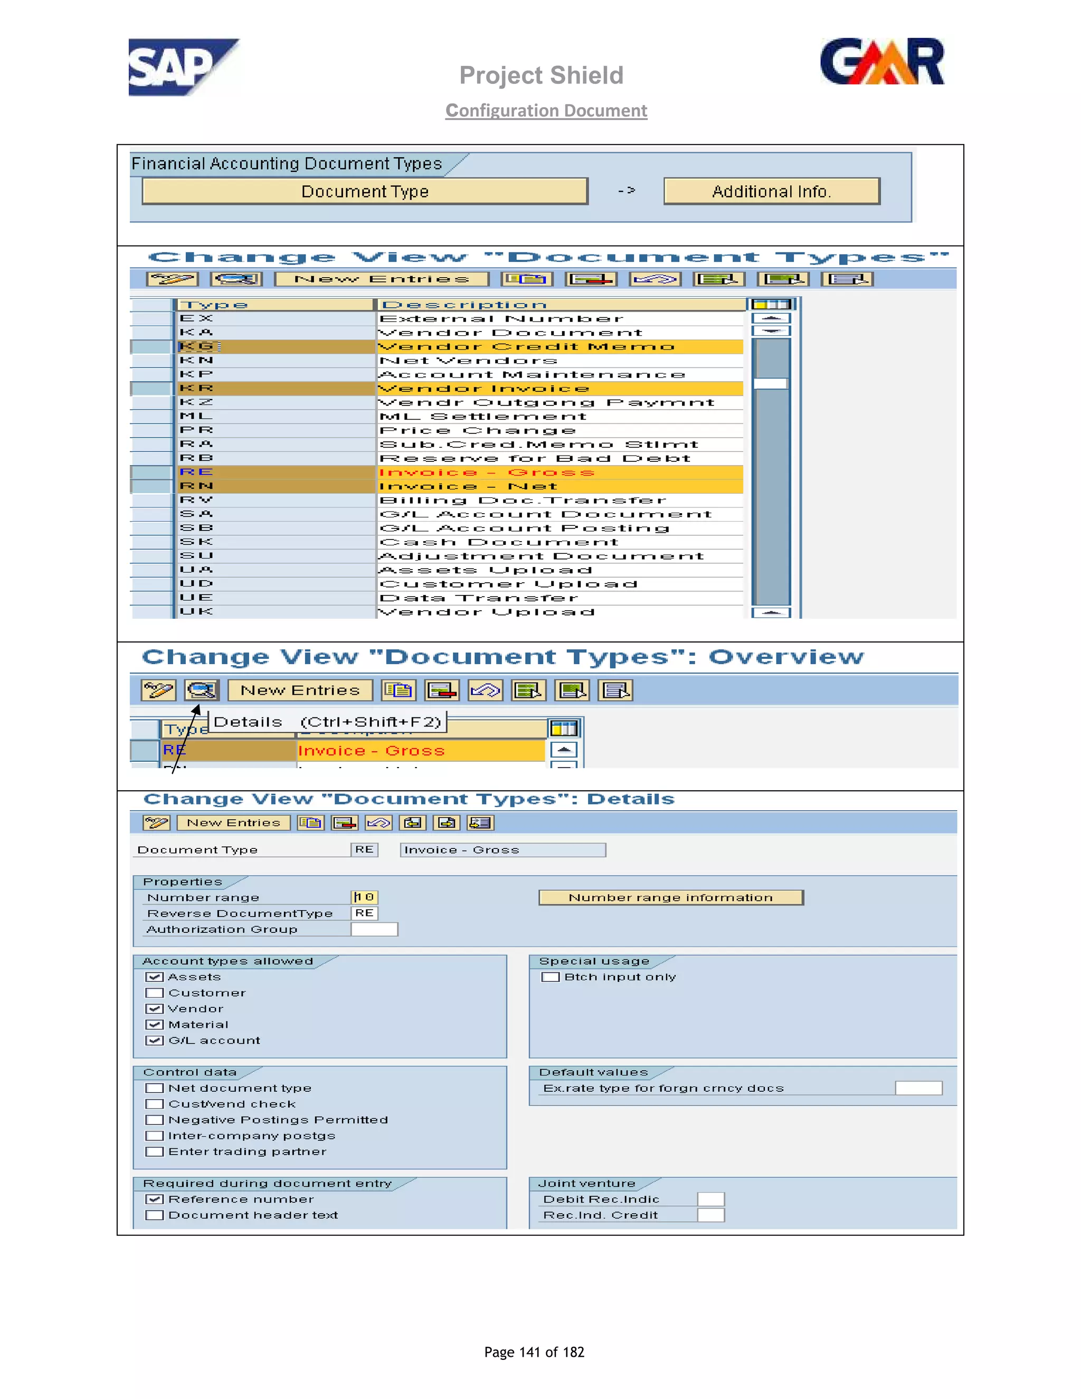Click the Rec.Ind. Credit input field
Image resolution: width=1081 pixels, height=1399 pixels.
point(711,1215)
